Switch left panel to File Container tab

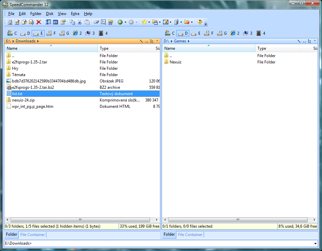pos(32,235)
